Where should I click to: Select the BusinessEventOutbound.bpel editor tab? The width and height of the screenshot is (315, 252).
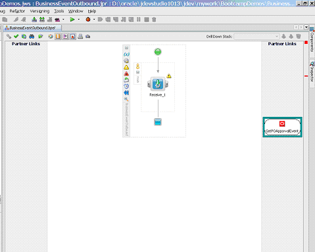32,28
